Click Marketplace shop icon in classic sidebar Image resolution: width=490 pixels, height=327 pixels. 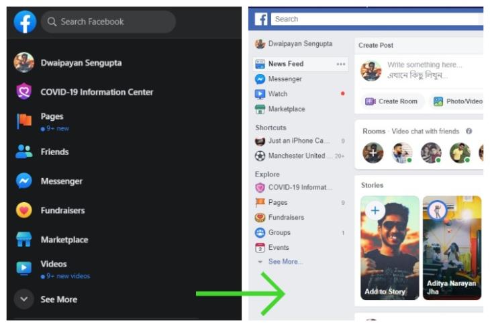[x=260, y=109]
